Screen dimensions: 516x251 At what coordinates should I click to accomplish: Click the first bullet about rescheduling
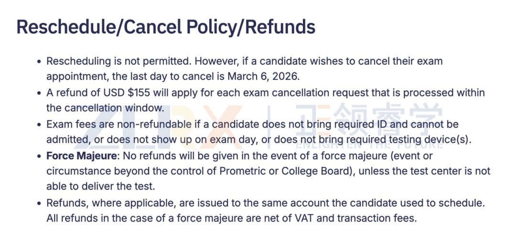[245, 69]
